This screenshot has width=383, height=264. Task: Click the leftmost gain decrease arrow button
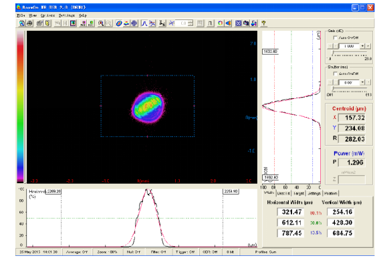330,46
